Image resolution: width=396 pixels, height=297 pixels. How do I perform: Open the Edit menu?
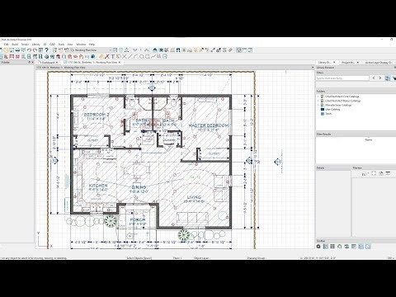pyautogui.click(x=7, y=45)
